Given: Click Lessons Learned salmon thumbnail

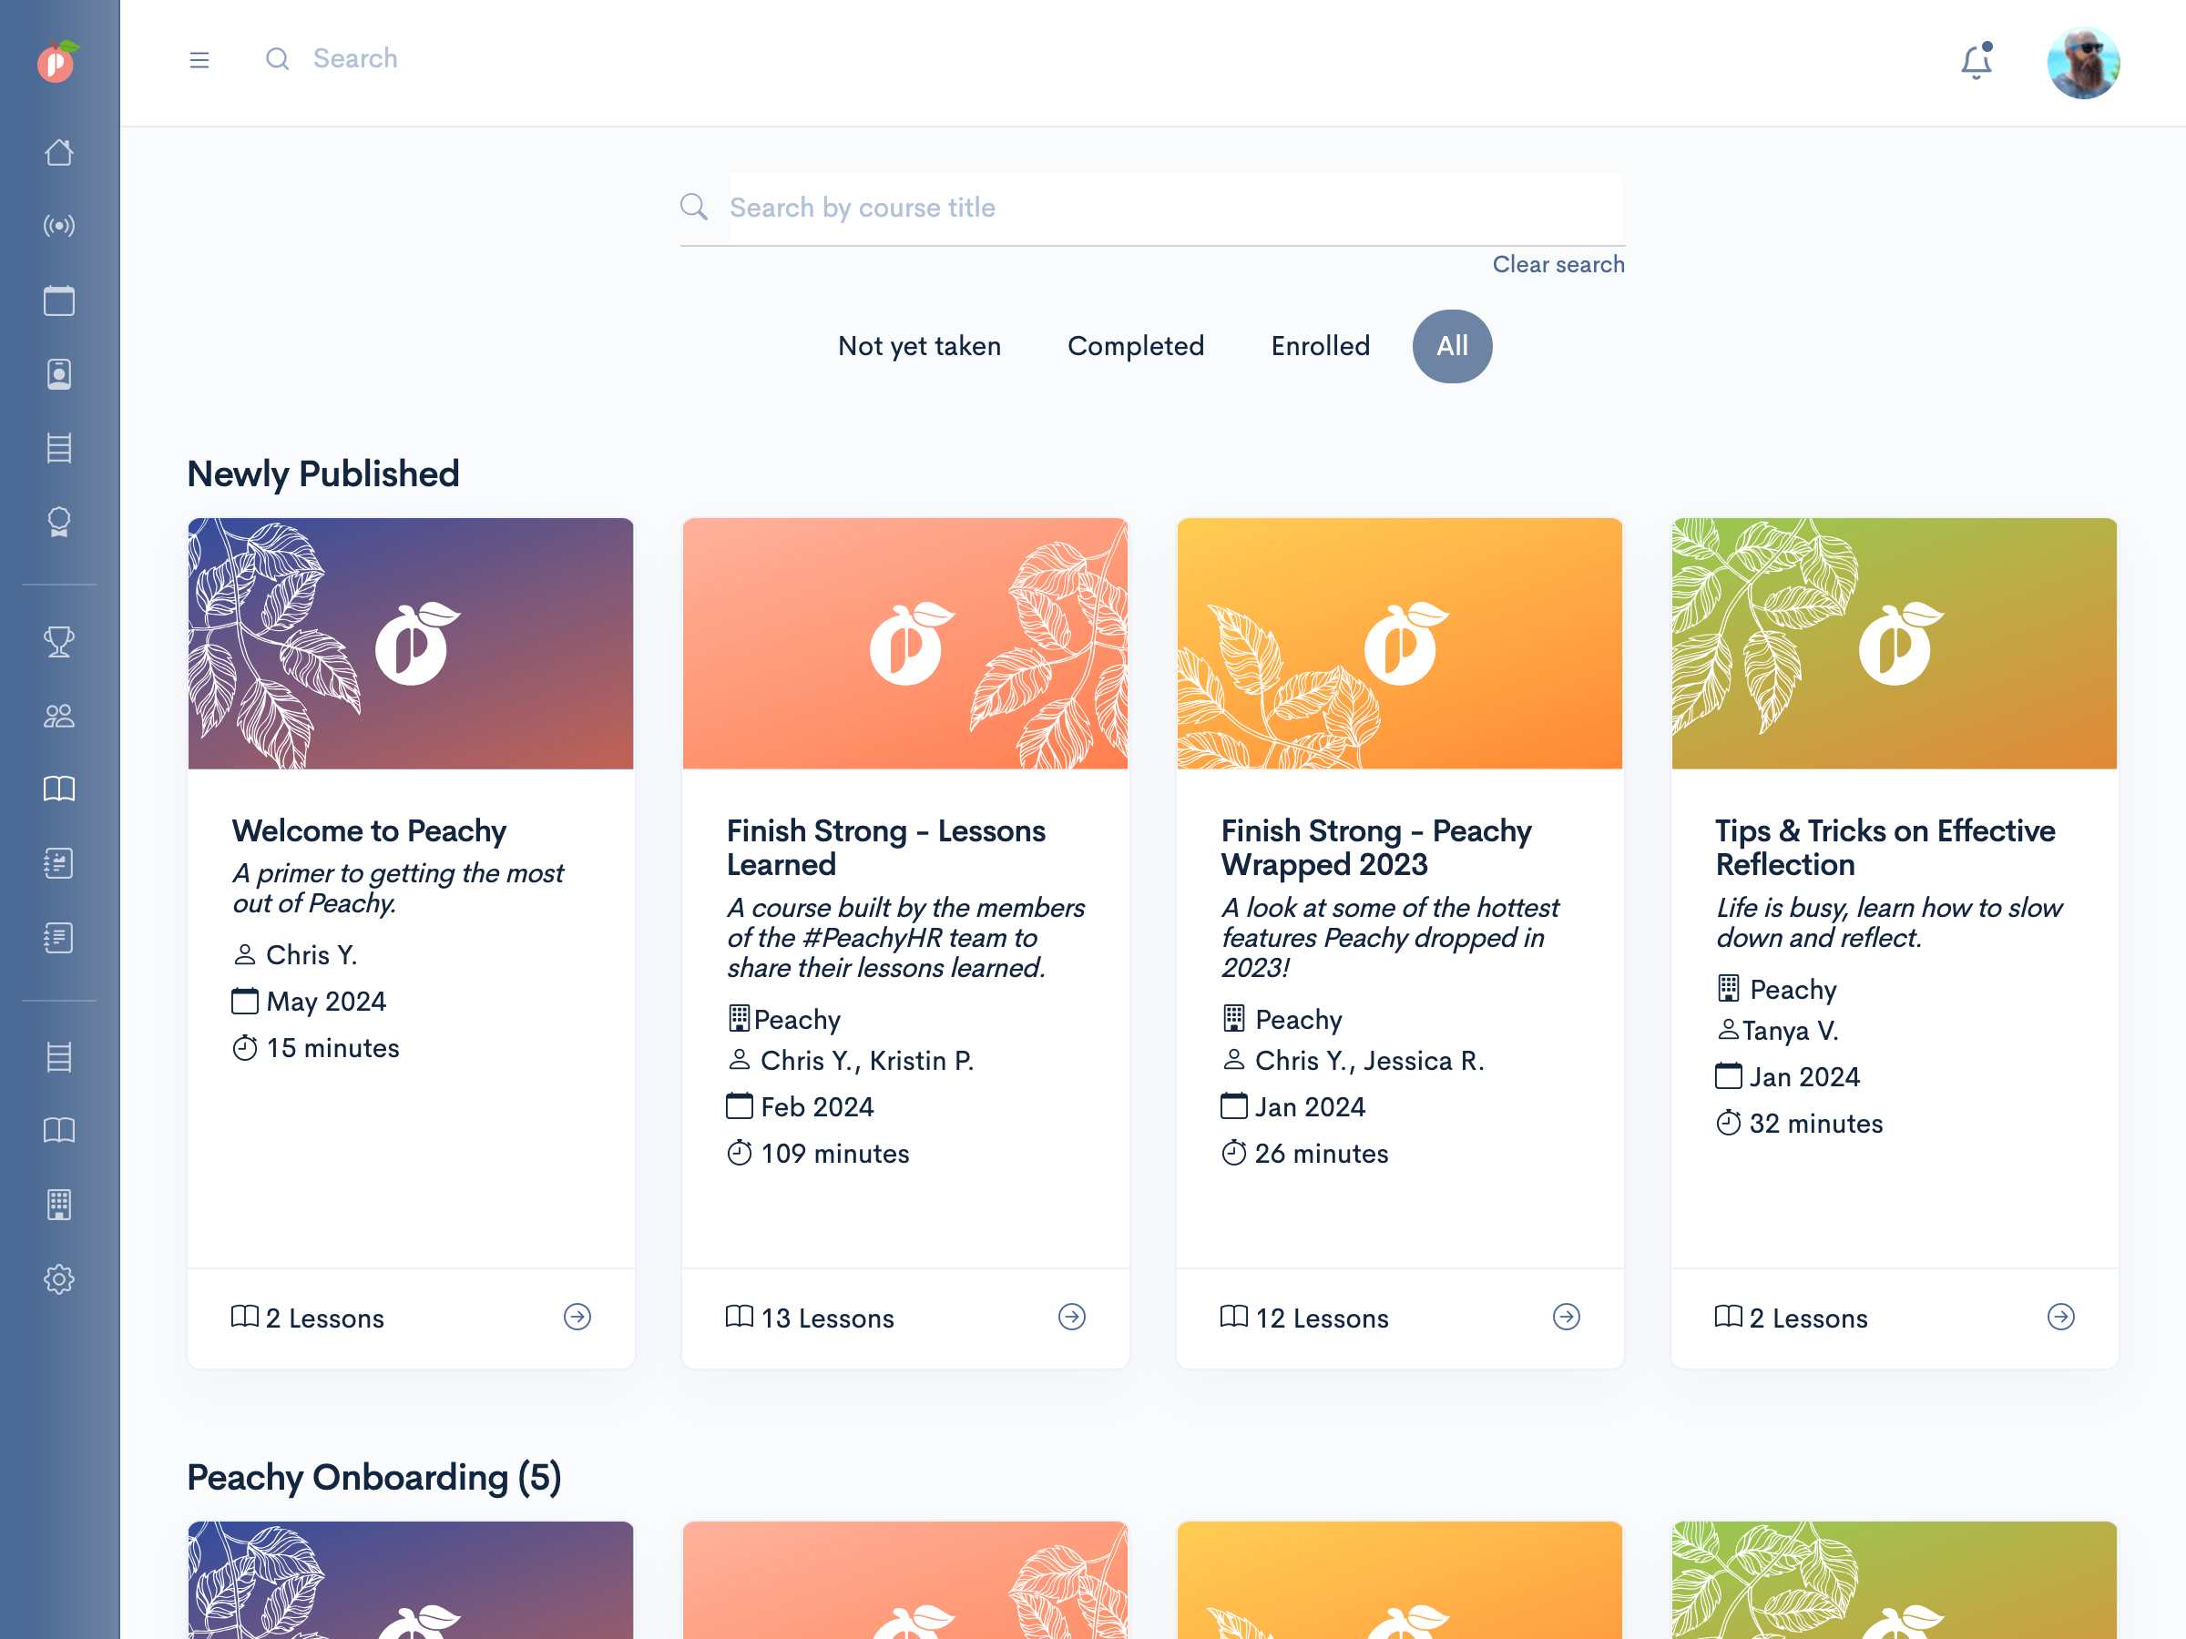Looking at the screenshot, I should click(x=905, y=643).
